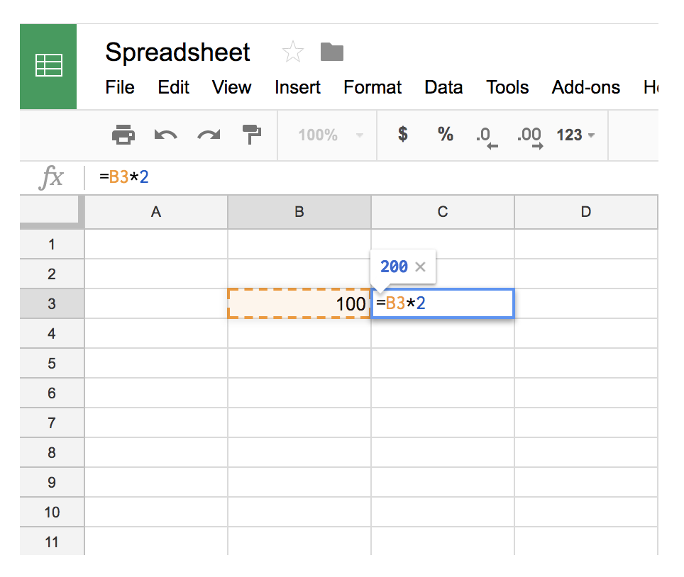Format as percent
Image resolution: width=684 pixels, height=577 pixels.
445,135
